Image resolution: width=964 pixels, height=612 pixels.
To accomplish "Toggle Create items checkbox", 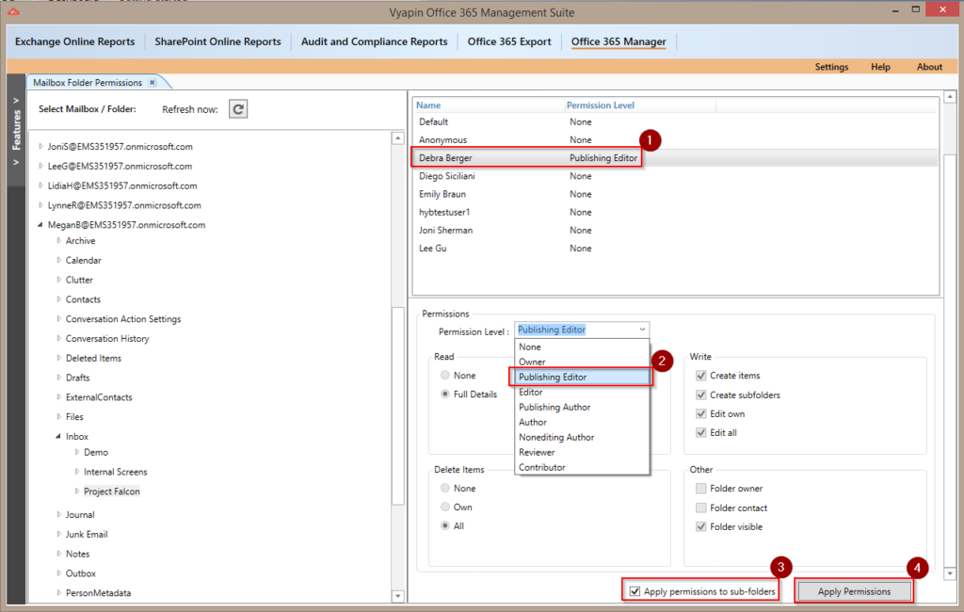I will tap(700, 375).
